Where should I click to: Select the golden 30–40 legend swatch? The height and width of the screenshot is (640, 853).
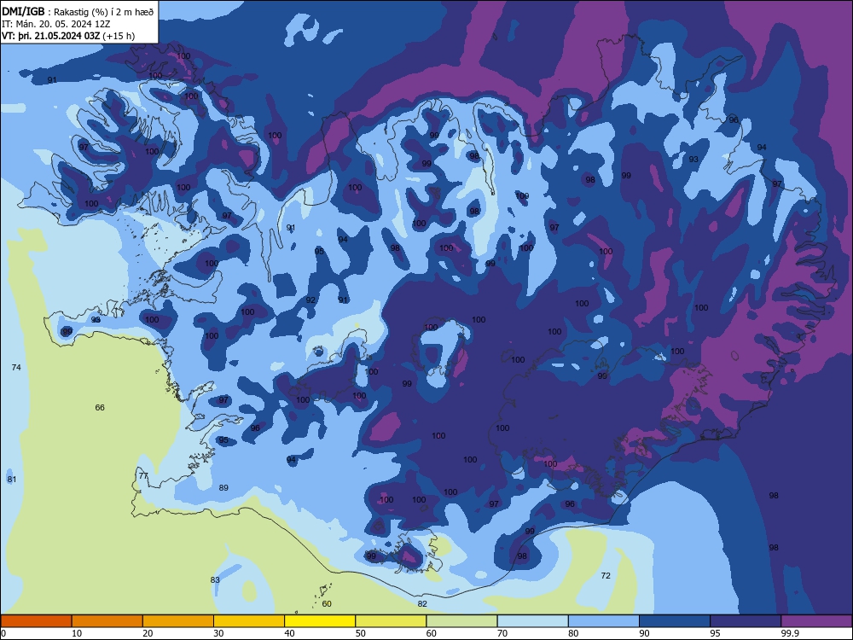(249, 621)
